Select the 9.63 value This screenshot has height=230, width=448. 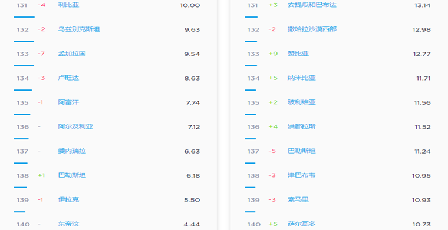pyautogui.click(x=192, y=29)
